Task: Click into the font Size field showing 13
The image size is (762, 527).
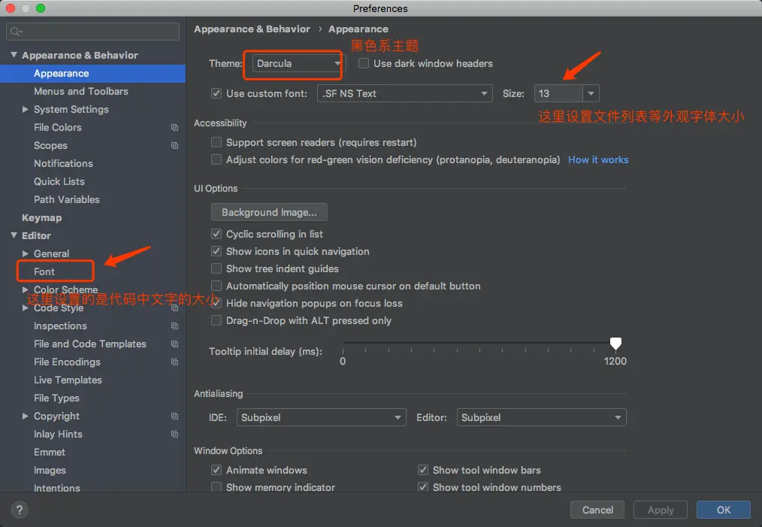Action: [558, 93]
